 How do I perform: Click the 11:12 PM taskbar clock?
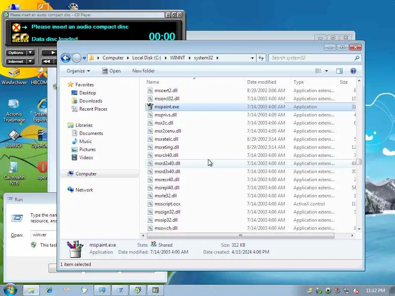[x=375, y=291]
